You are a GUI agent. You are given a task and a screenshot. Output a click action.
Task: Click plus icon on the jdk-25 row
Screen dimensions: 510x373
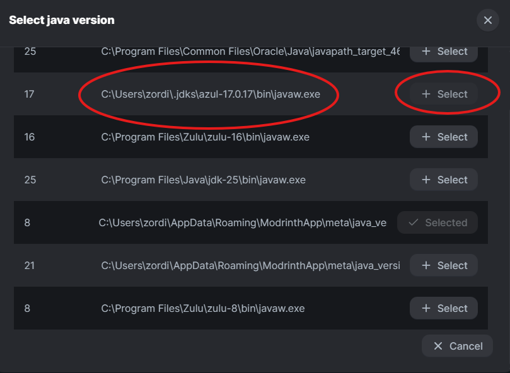426,180
